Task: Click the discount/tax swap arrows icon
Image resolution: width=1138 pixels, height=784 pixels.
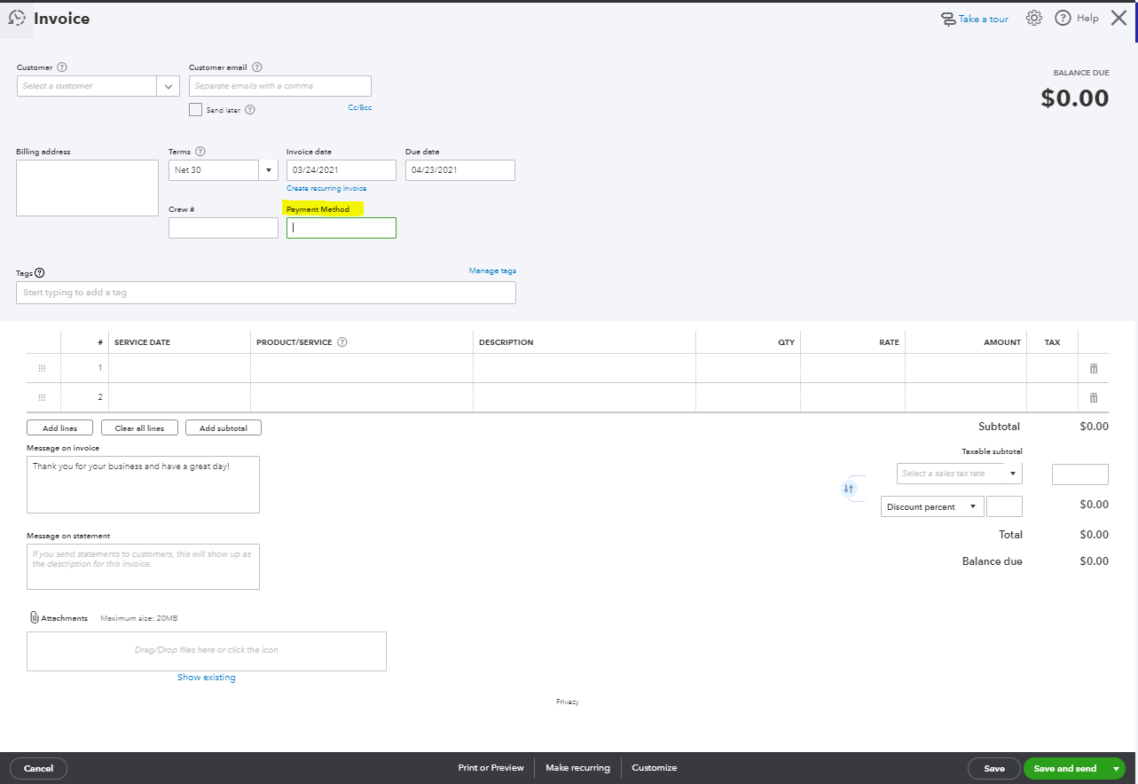Action: click(849, 488)
